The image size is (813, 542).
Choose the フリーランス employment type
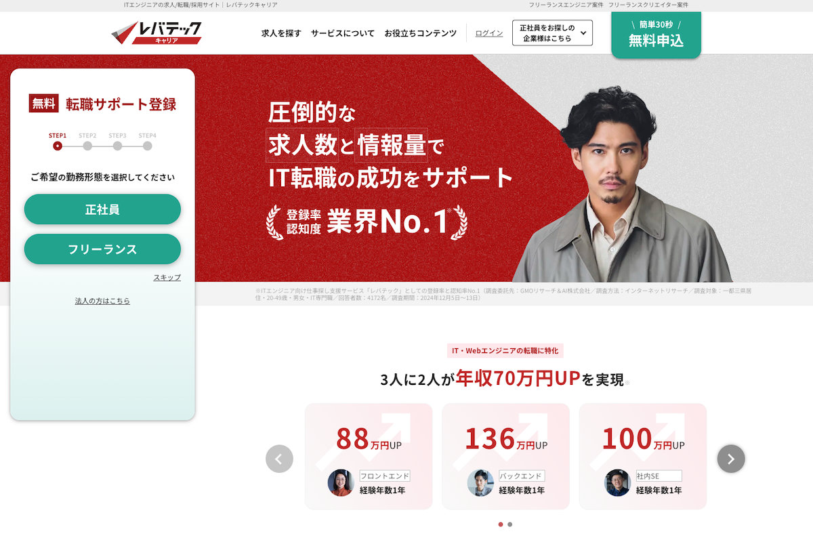pos(102,249)
